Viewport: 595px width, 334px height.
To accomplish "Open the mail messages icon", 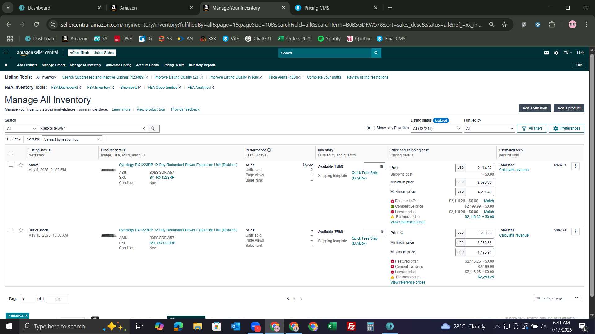I will point(546,53).
